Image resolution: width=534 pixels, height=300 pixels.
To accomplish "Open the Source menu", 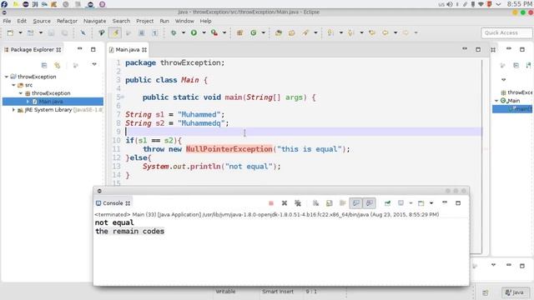I will [42, 21].
